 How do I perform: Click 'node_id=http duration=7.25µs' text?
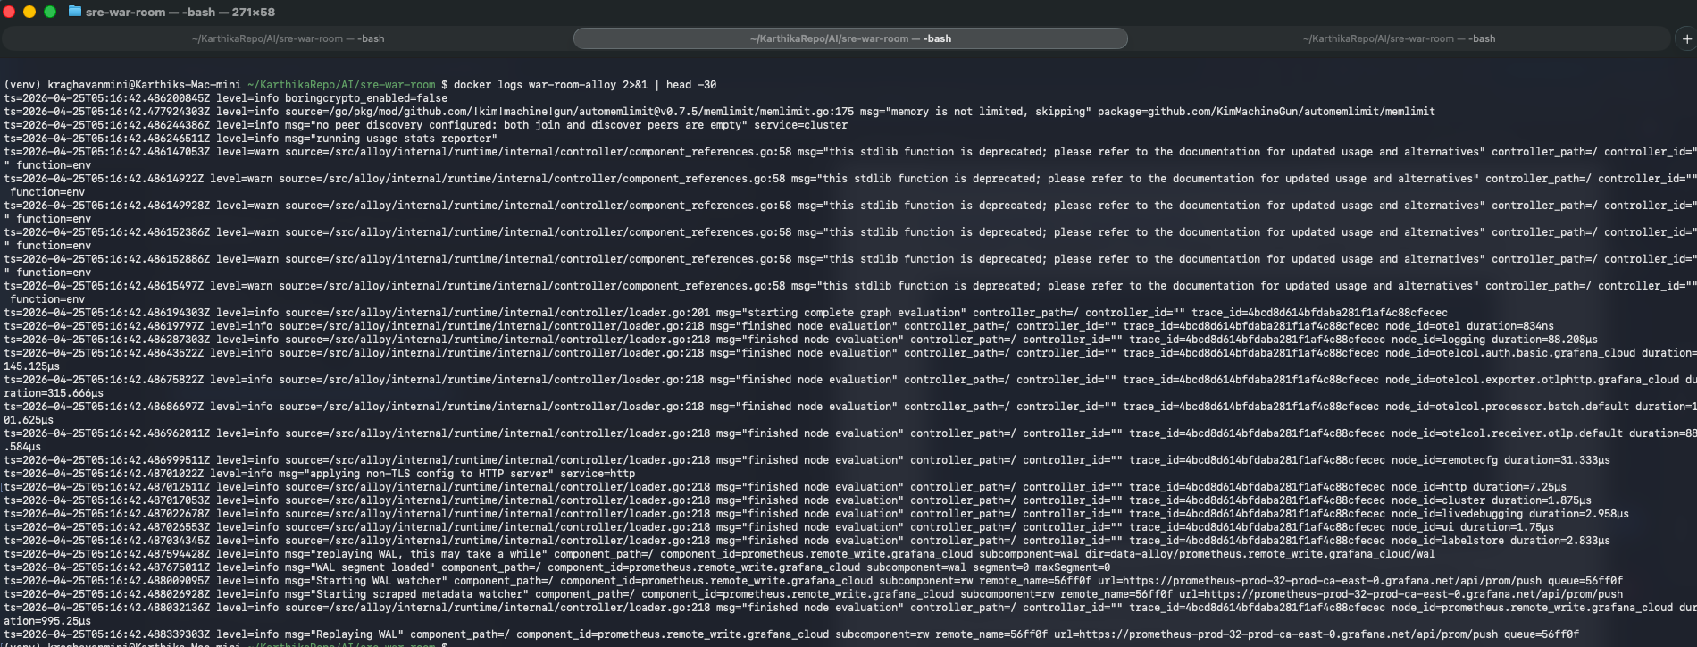(x=1479, y=487)
